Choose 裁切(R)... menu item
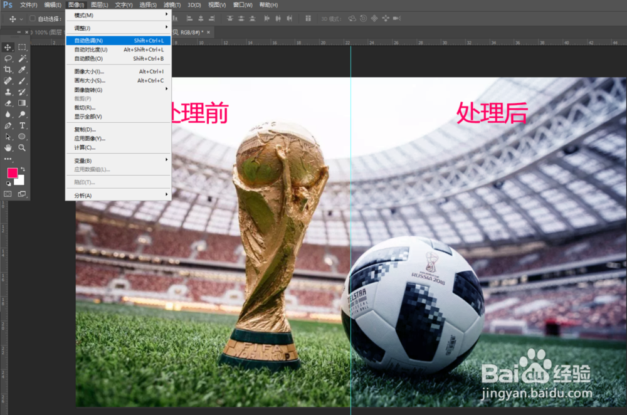This screenshot has height=415, width=627. click(119, 108)
